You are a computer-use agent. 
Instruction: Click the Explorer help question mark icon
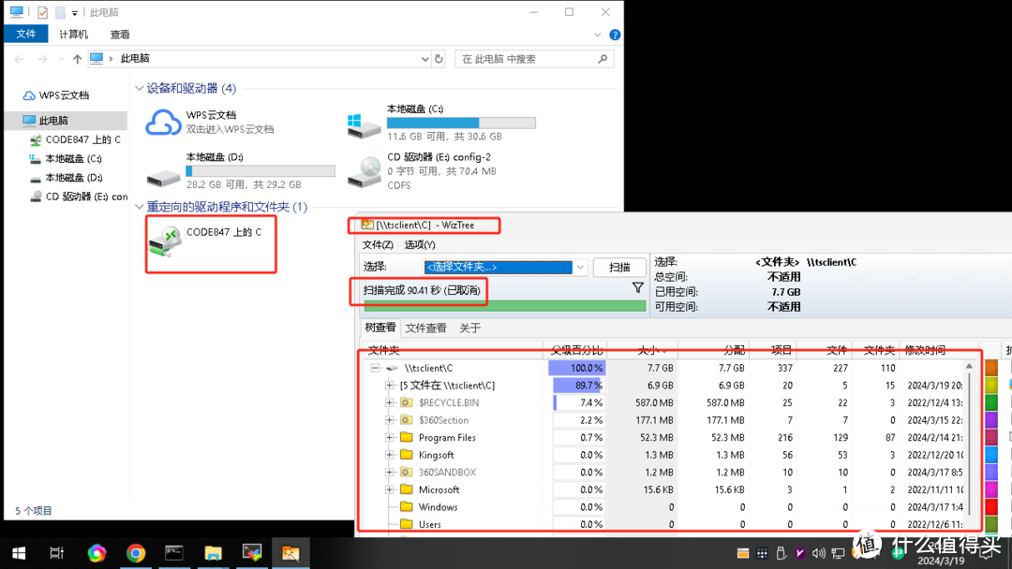point(615,35)
